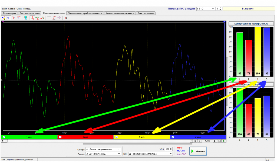Click the Анализ button
Image resolution: width=277 pixels, height=162 pixels.
[198, 151]
